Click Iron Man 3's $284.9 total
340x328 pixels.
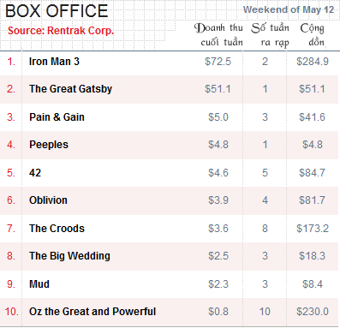313,62
